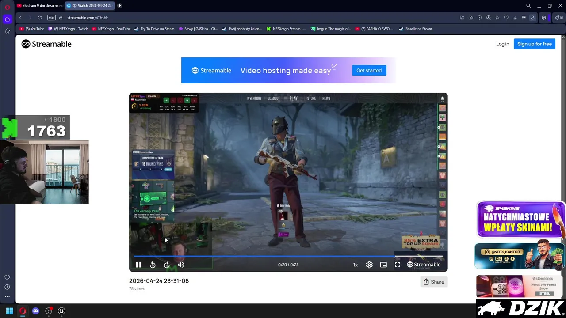This screenshot has height=318, width=566.
Task: Seek on the video progress bar
Action: pos(288,256)
